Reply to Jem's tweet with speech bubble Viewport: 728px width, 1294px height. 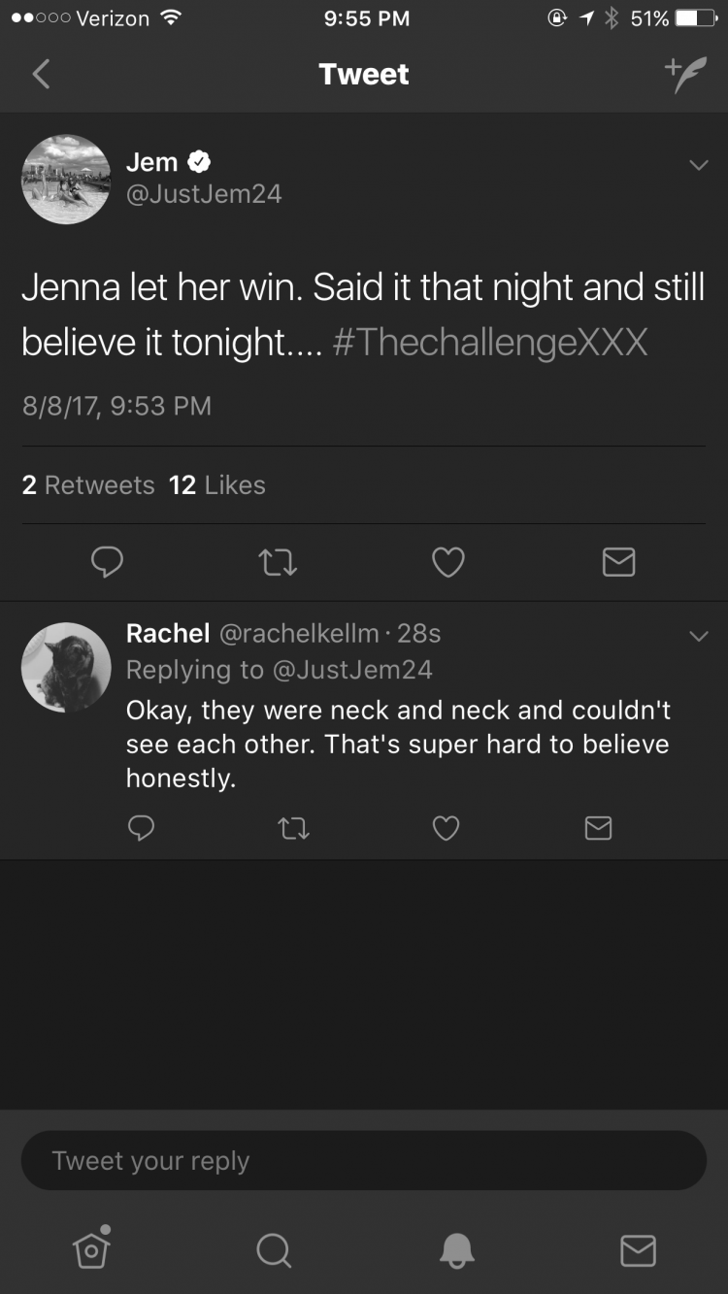click(107, 562)
